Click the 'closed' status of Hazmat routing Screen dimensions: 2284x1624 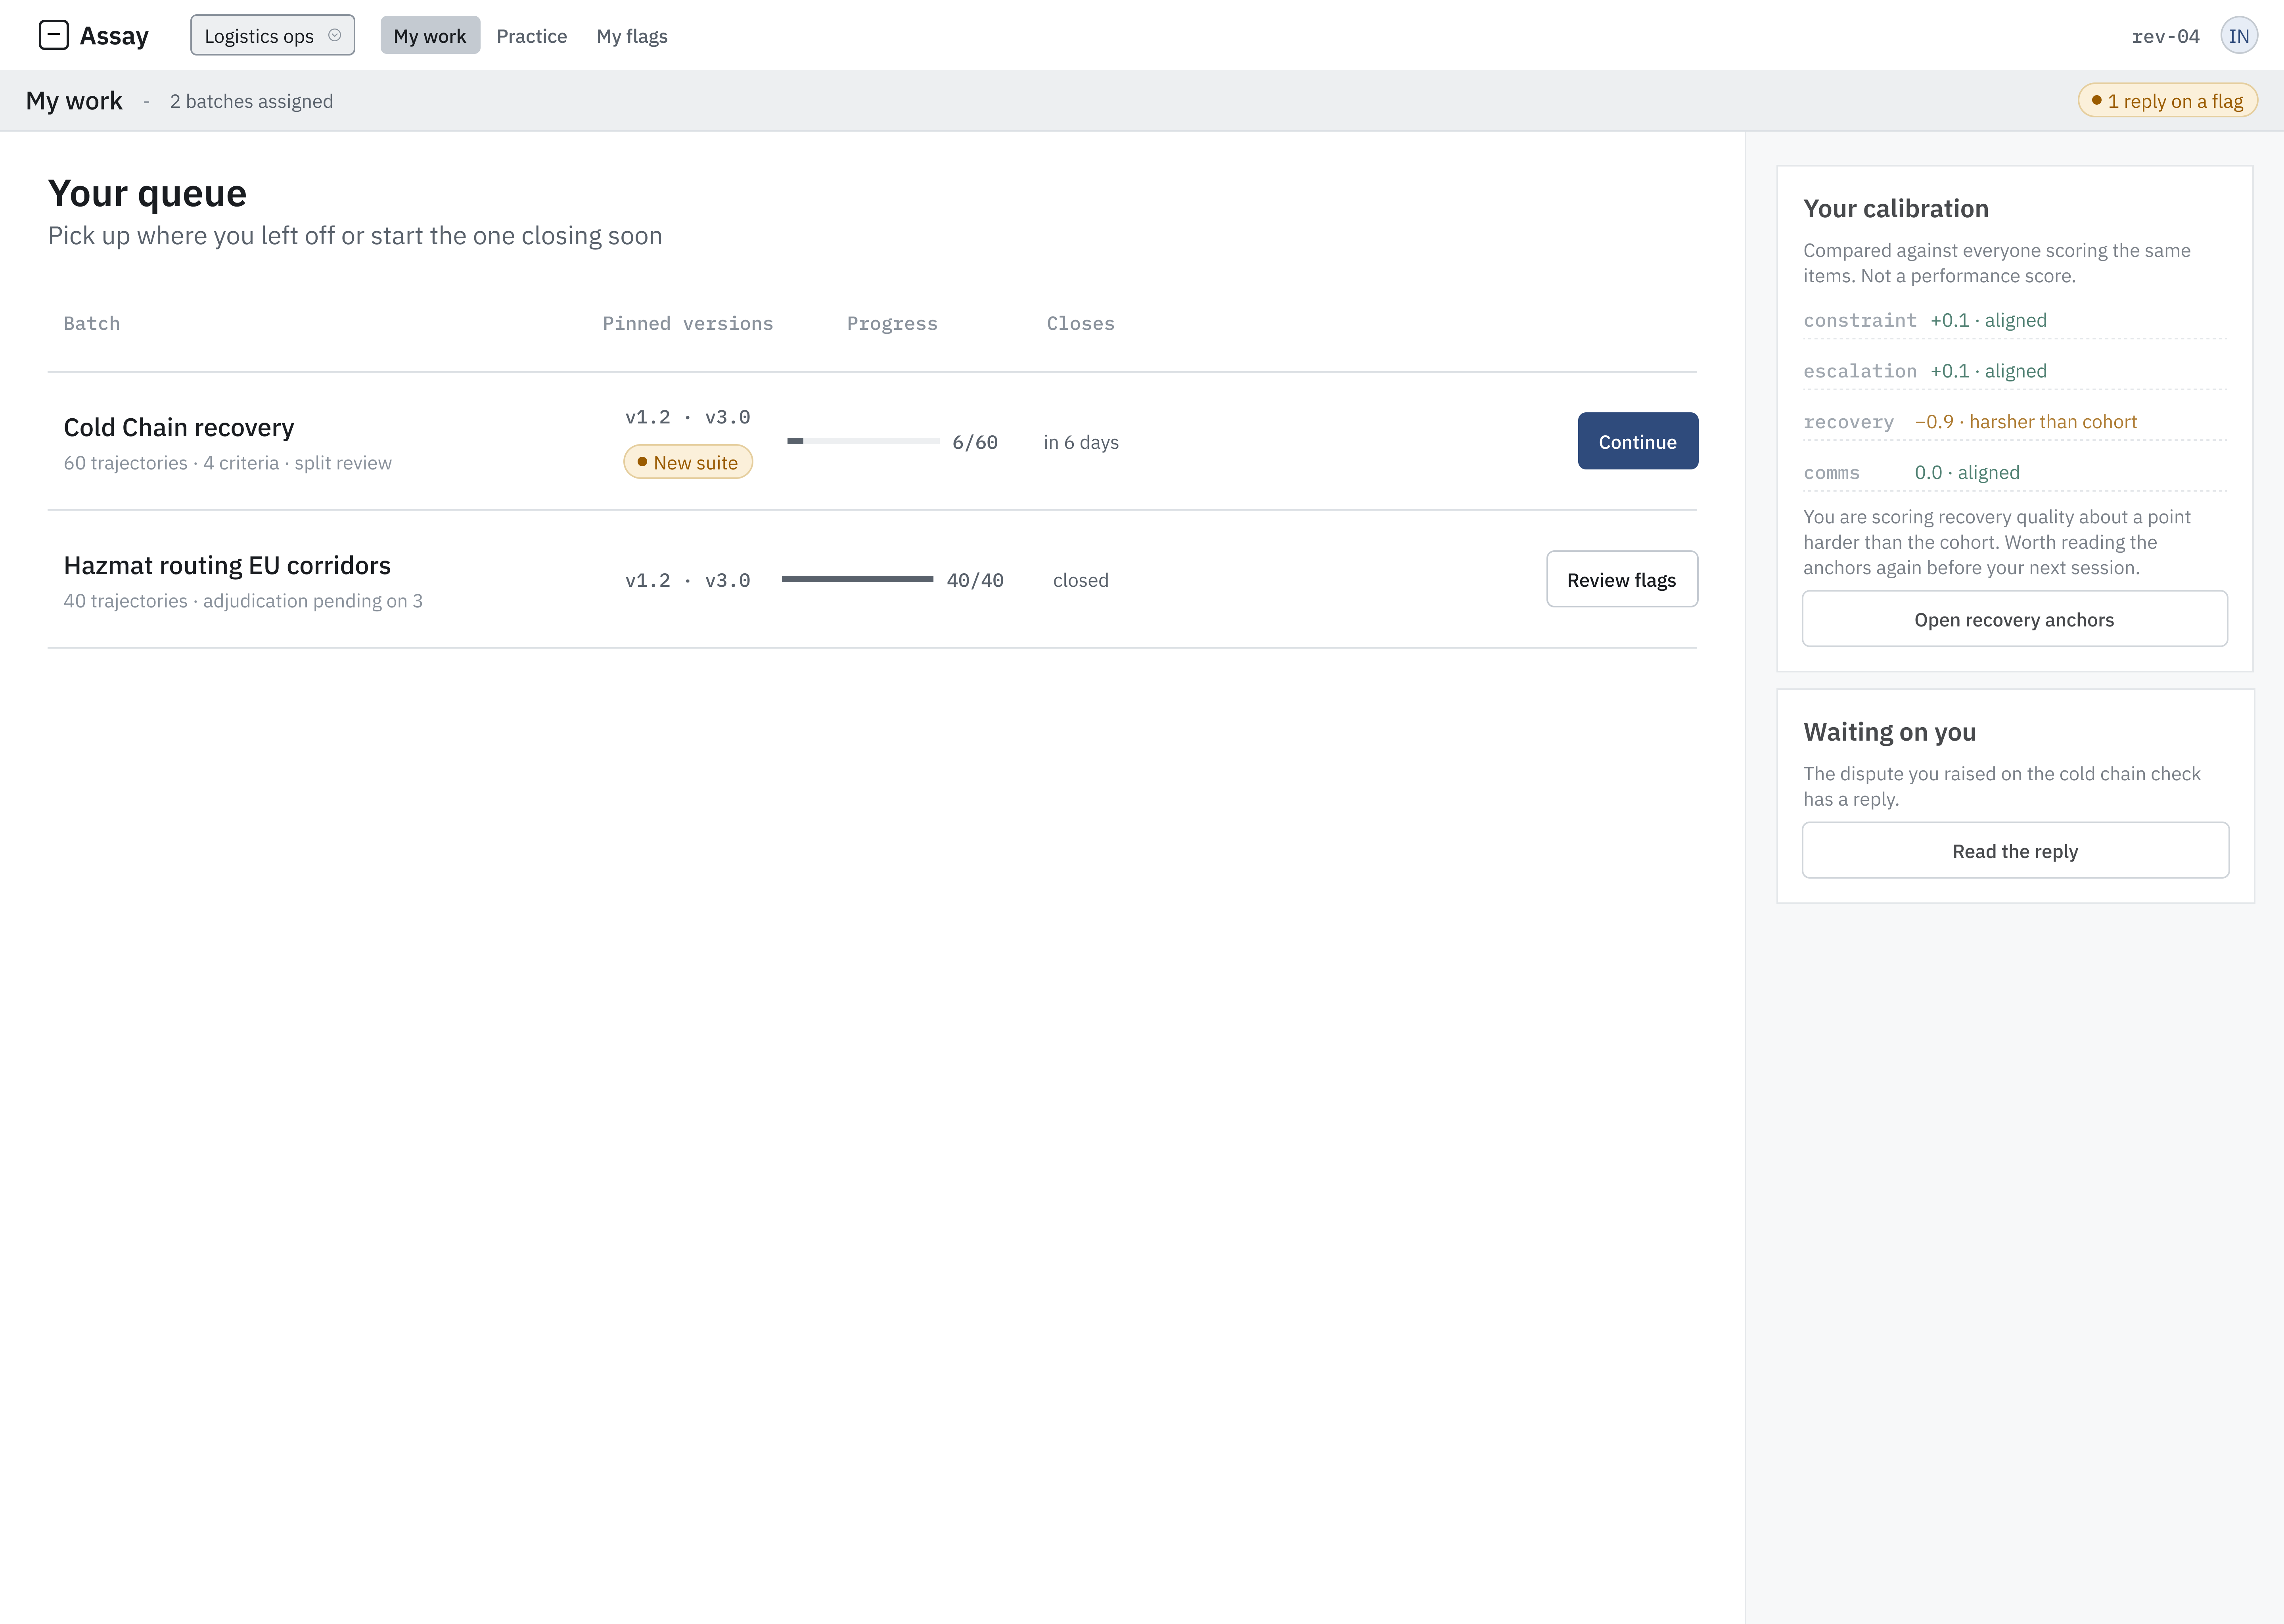(1081, 580)
